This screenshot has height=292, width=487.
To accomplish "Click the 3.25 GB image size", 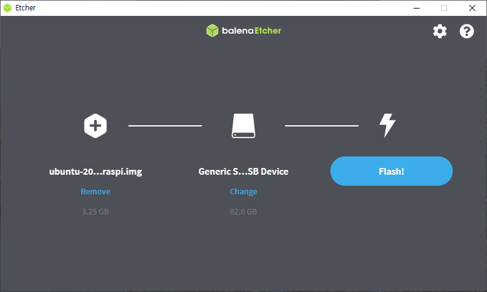I will click(x=95, y=212).
